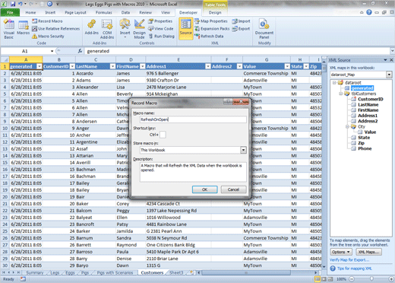The image size is (395, 283).
Task: Switch to the Table Tools Design tab
Action: (215, 12)
